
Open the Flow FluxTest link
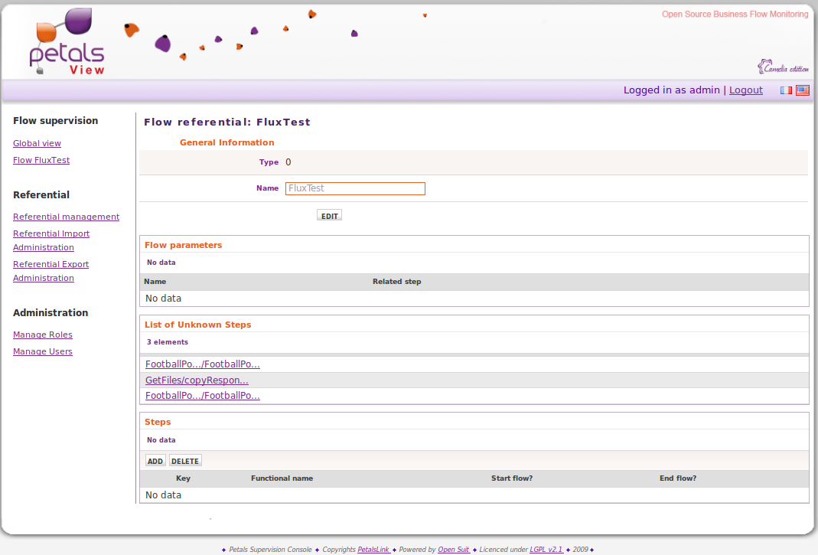click(41, 160)
